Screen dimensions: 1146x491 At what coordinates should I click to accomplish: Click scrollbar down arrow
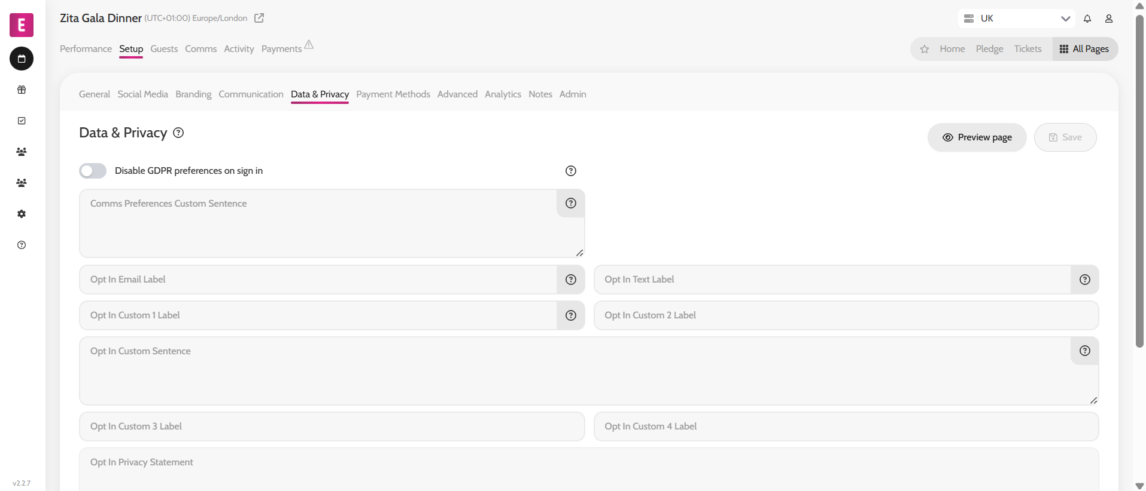[1139, 486]
